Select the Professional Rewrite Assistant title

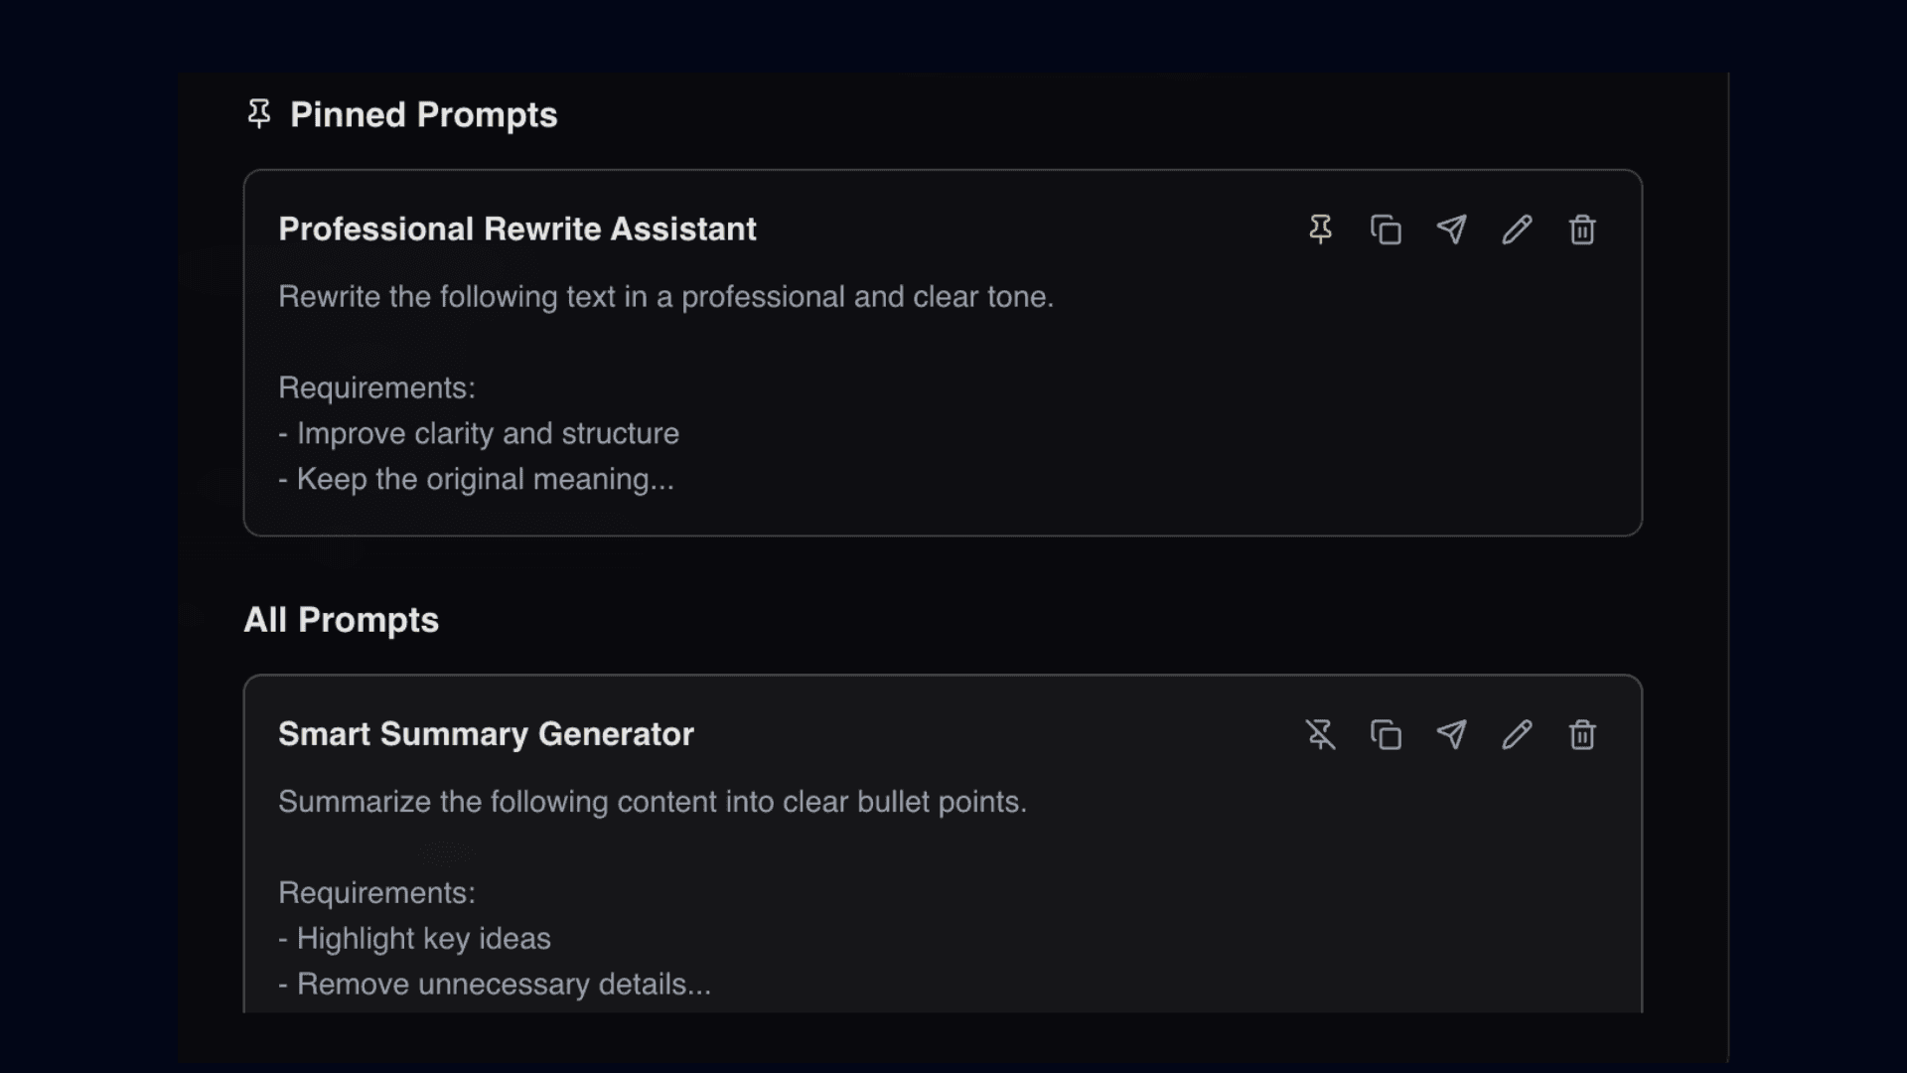pos(517,229)
